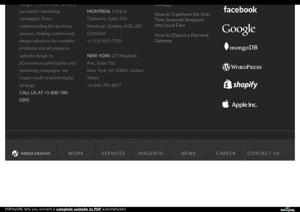Click the WordPress logo
The height and width of the screenshot is (212, 300).
pyautogui.click(x=242, y=67)
